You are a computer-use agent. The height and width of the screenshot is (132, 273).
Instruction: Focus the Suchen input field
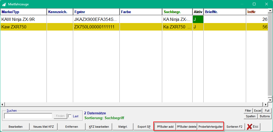(28, 116)
